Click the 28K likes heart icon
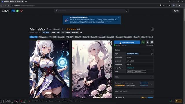185x104 pixels. coord(47,29)
